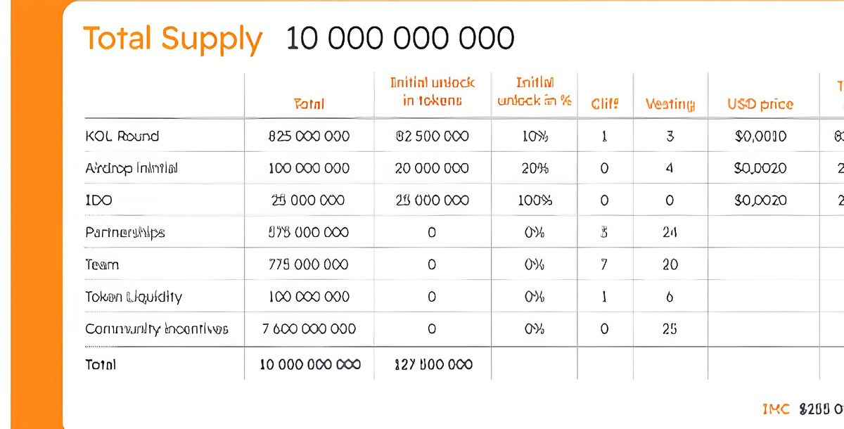The width and height of the screenshot is (844, 429).
Task: Select the KOL Round row label
Action: point(122,136)
